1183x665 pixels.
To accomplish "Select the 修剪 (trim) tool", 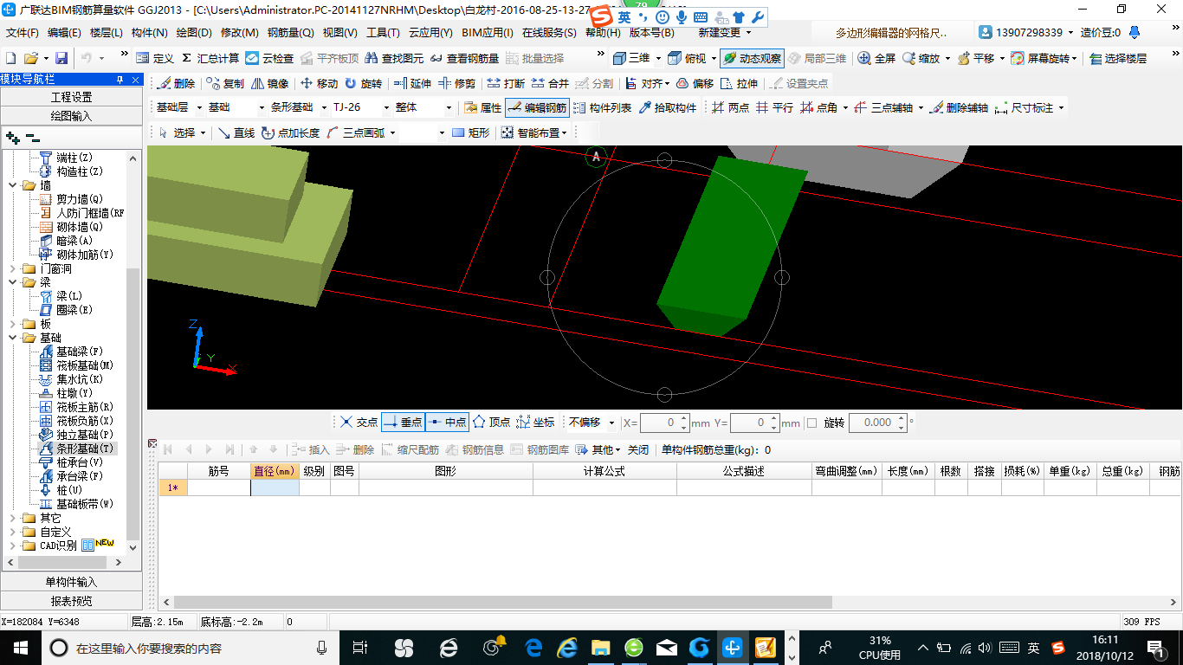I will click(x=456, y=84).
